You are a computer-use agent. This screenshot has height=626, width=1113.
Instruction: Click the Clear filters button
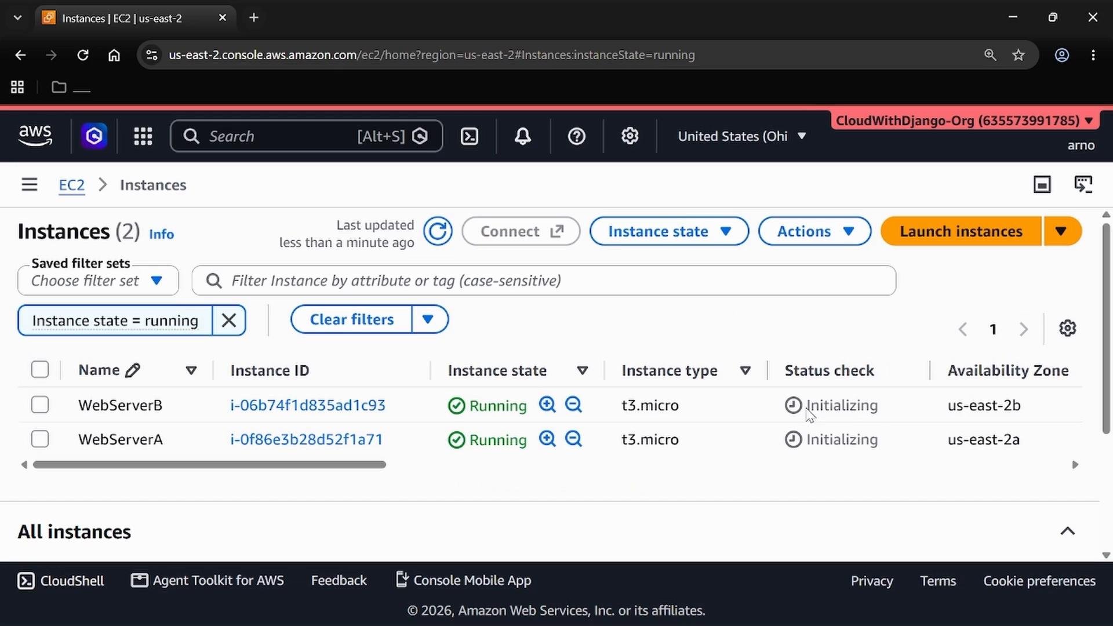(352, 319)
